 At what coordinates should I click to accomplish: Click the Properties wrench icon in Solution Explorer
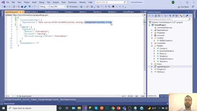[187, 16]
